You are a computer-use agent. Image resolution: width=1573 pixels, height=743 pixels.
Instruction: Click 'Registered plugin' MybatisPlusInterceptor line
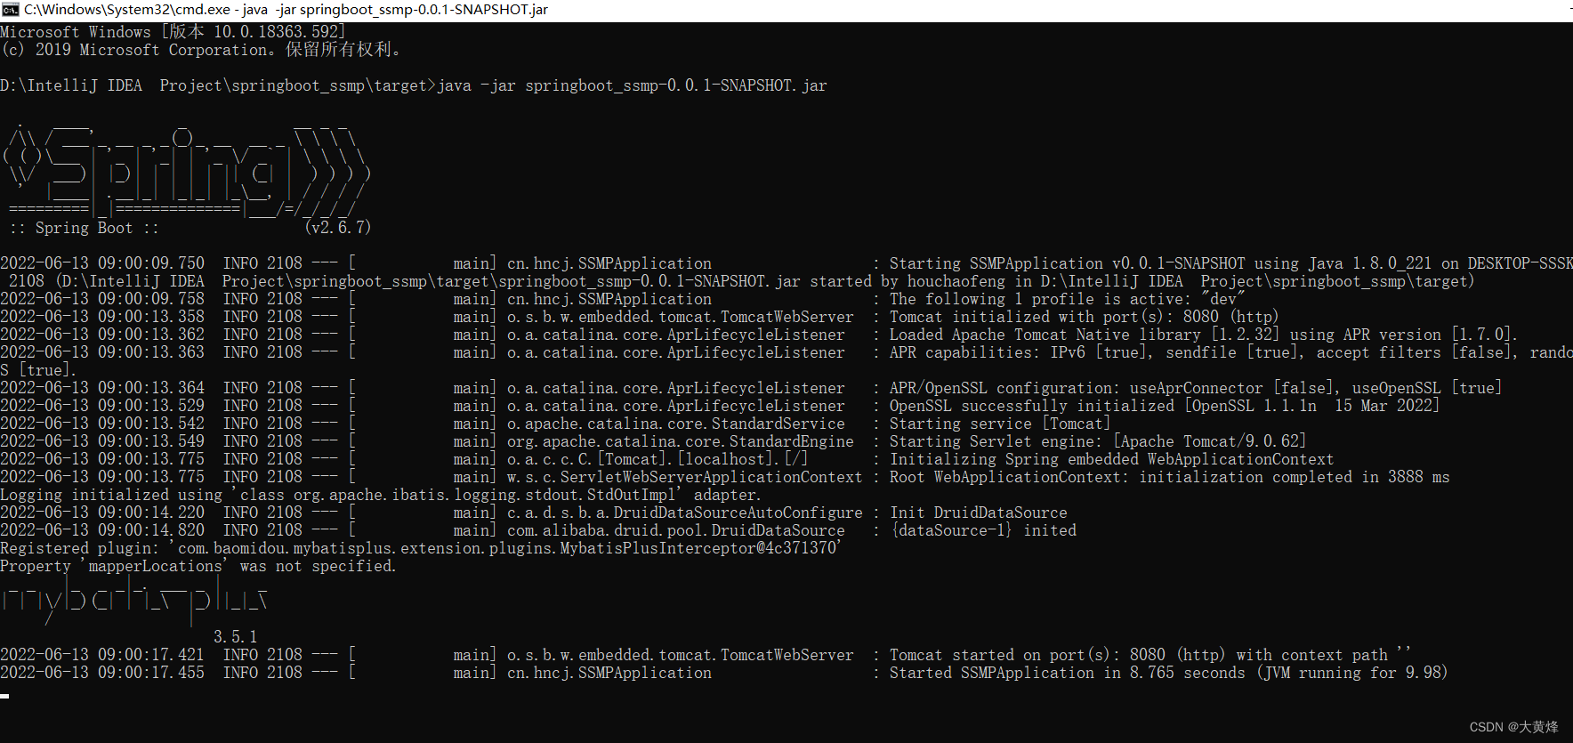(x=421, y=548)
